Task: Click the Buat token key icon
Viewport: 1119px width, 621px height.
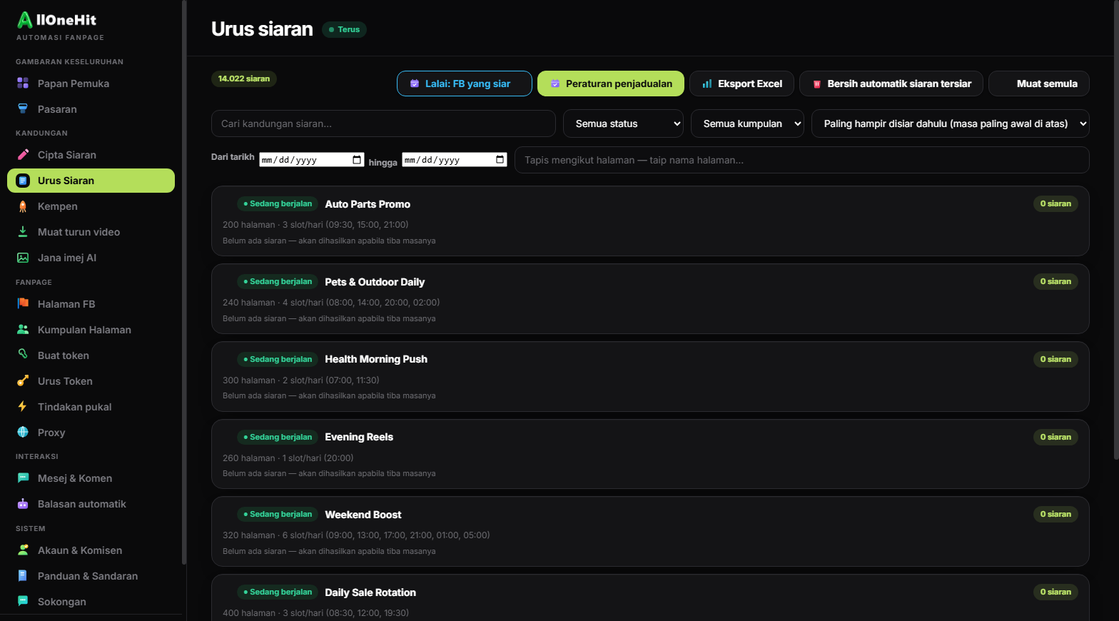Action: [23, 355]
